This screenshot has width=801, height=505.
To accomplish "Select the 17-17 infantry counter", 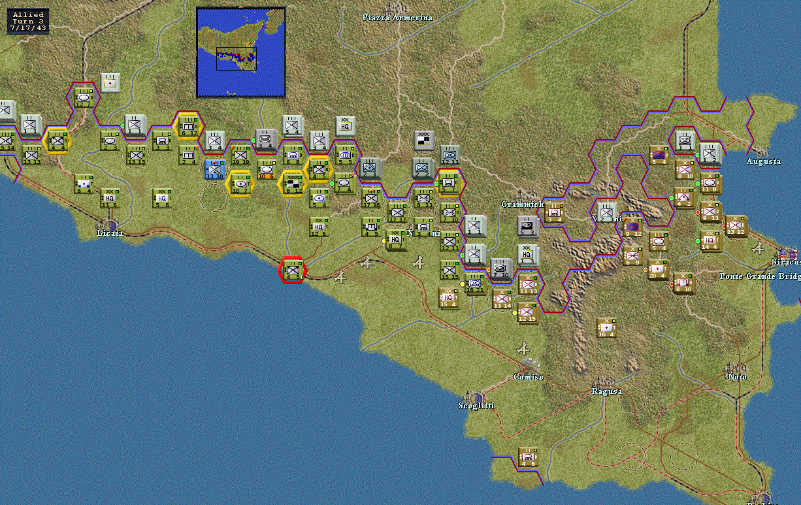I will point(397,212).
